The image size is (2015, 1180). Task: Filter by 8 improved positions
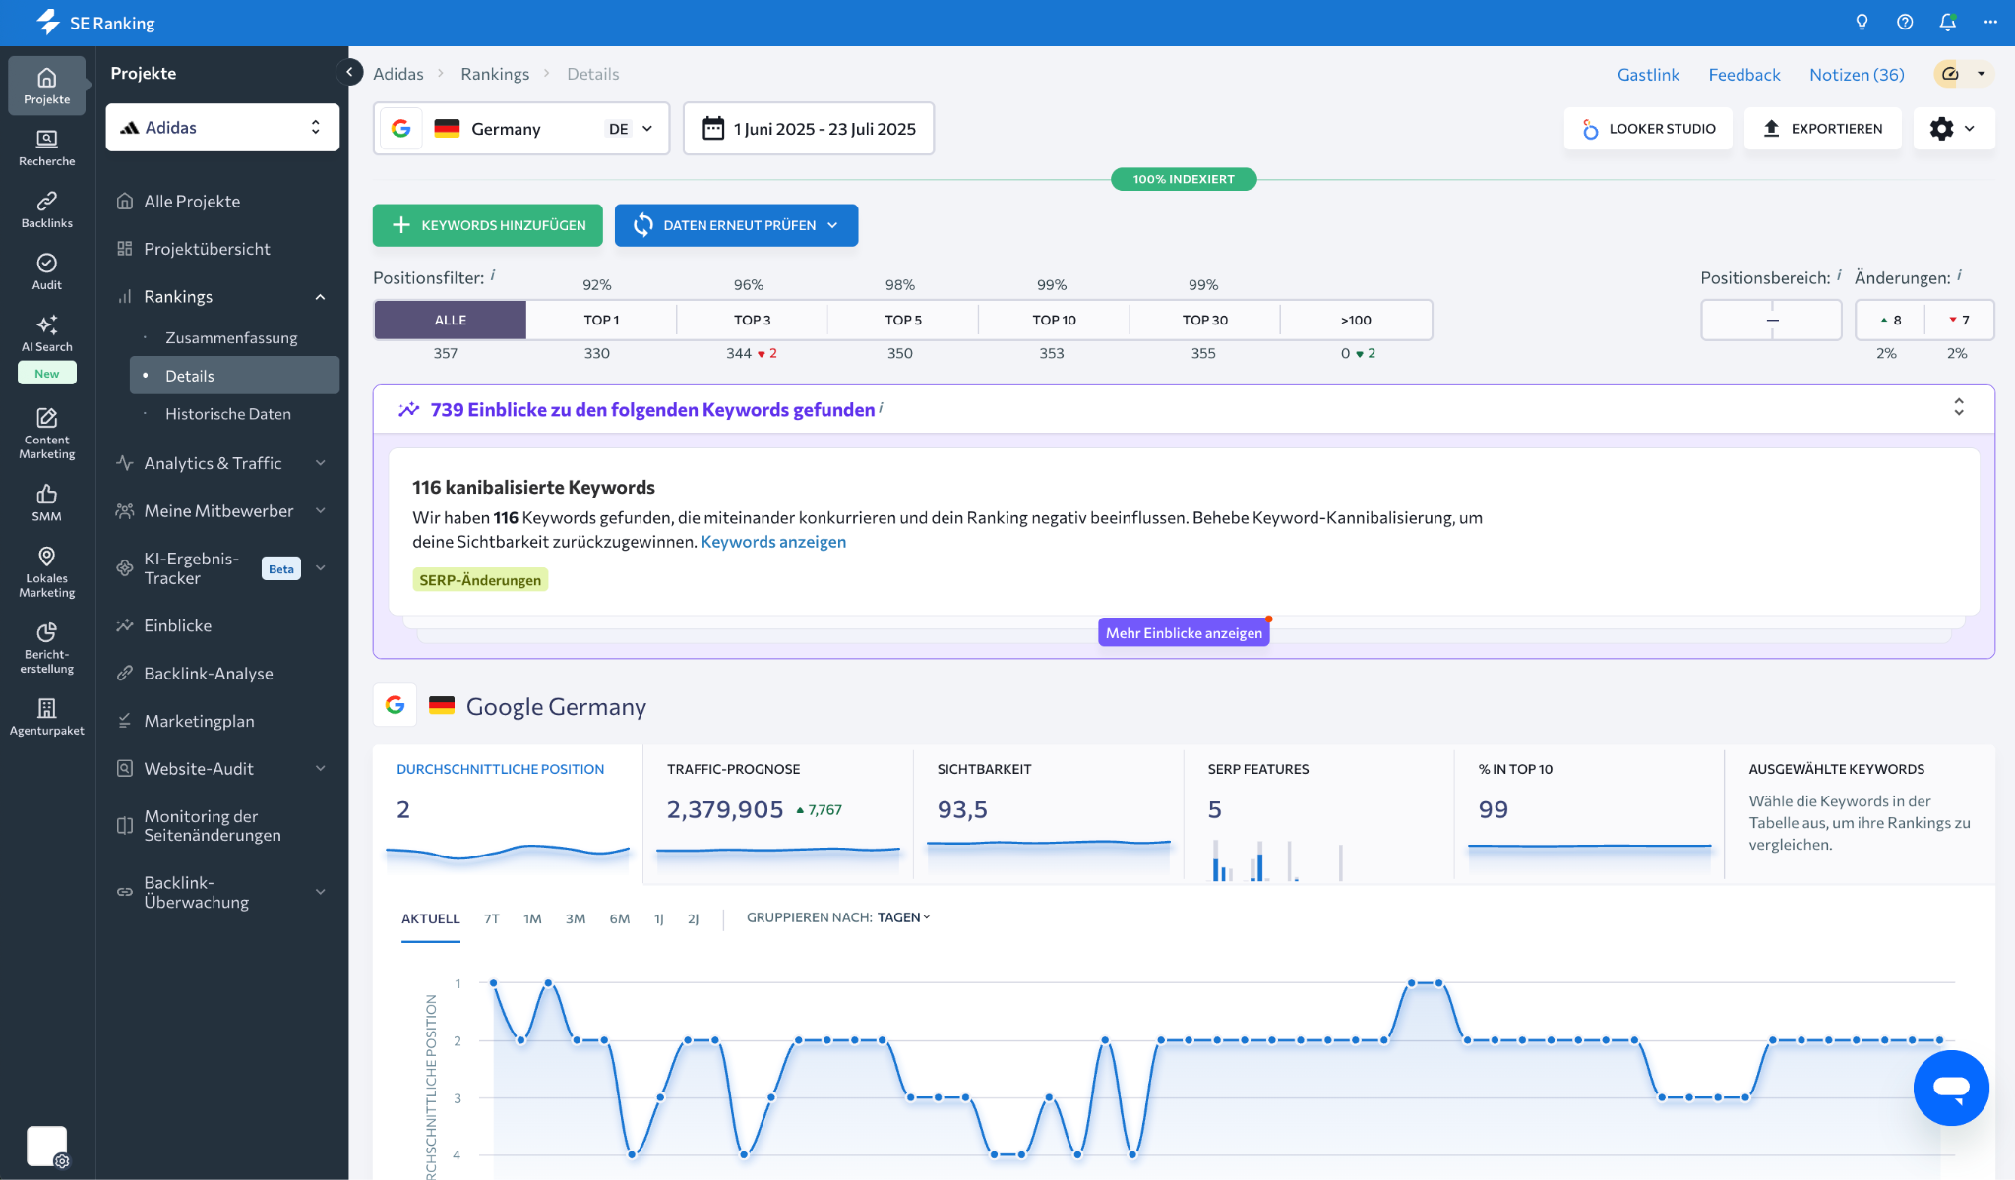click(x=1890, y=320)
